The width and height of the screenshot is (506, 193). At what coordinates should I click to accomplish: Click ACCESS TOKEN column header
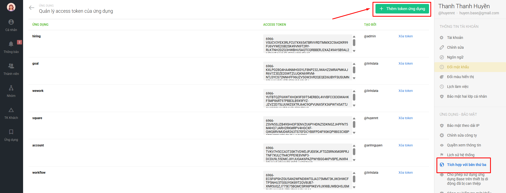(x=274, y=25)
